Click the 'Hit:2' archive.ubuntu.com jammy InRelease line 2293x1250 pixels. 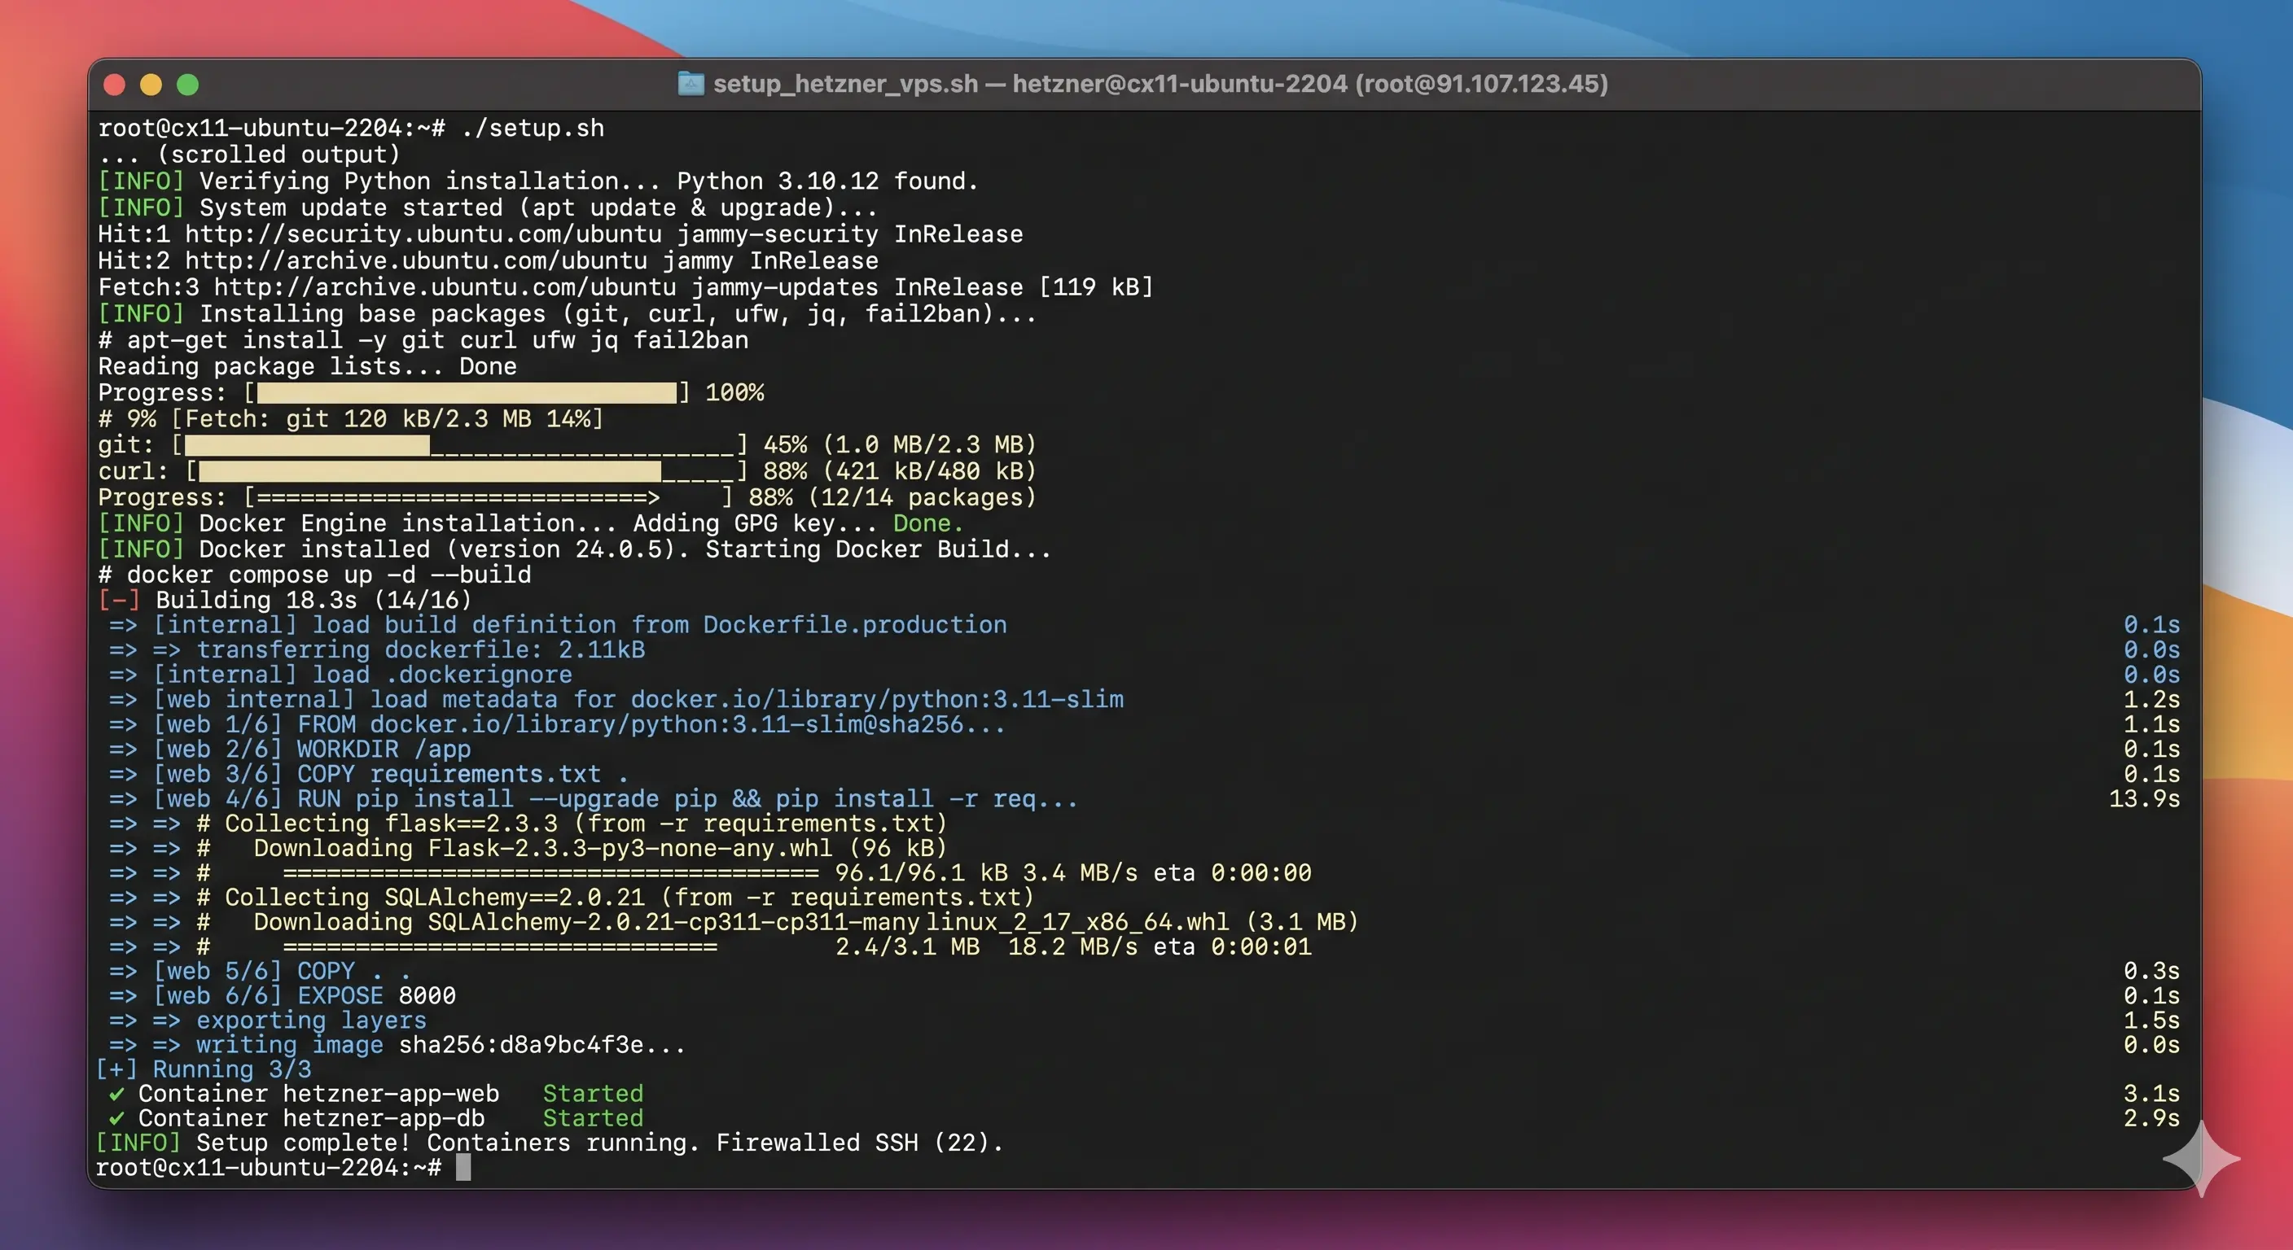click(488, 260)
